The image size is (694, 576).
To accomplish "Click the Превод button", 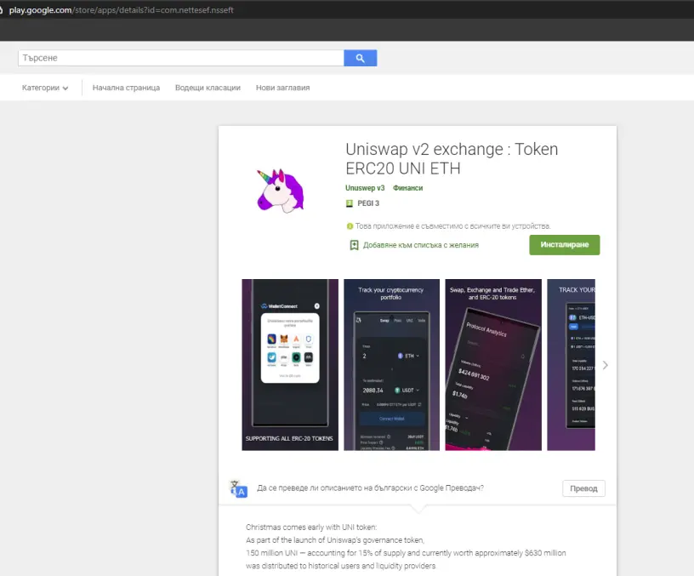I will pyautogui.click(x=583, y=488).
